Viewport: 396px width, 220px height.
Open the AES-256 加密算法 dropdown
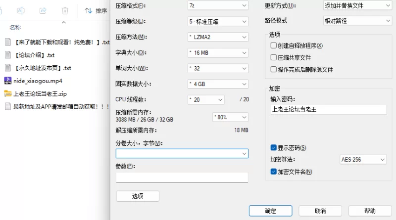coord(363,160)
